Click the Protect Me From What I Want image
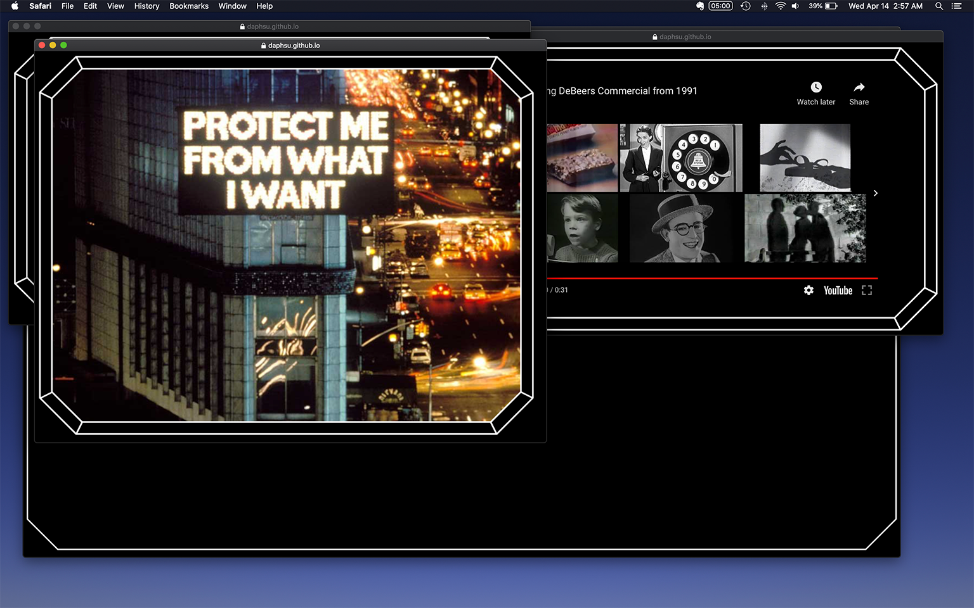974x608 pixels. pyautogui.click(x=286, y=245)
